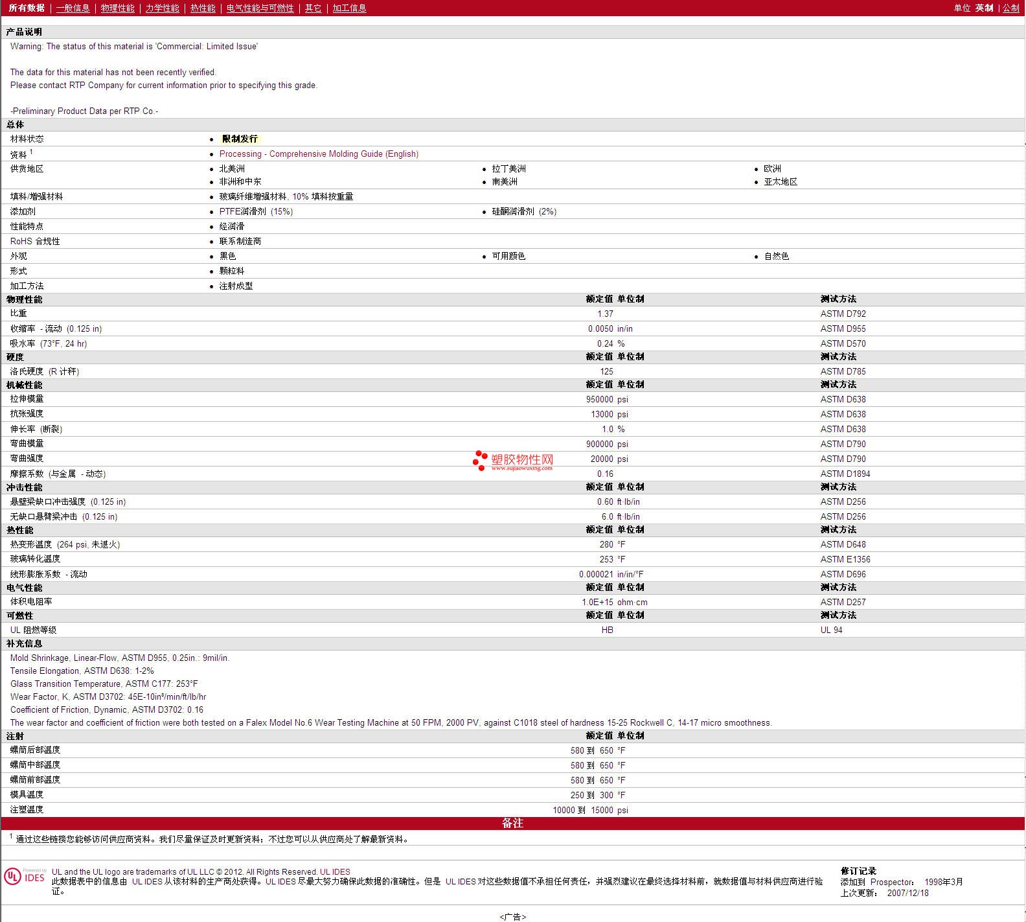Image resolution: width=1026 pixels, height=922 pixels.
Task: Click the 塑胶物性网 watermark logo
Action: 513,461
